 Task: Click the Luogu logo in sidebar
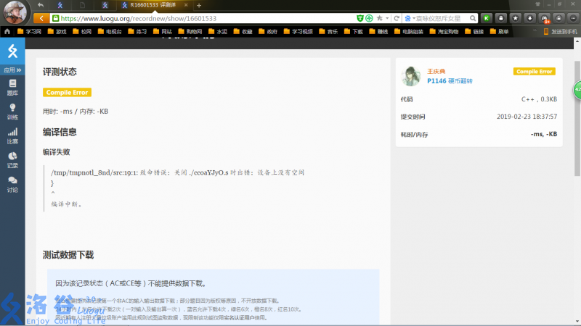pos(12,51)
